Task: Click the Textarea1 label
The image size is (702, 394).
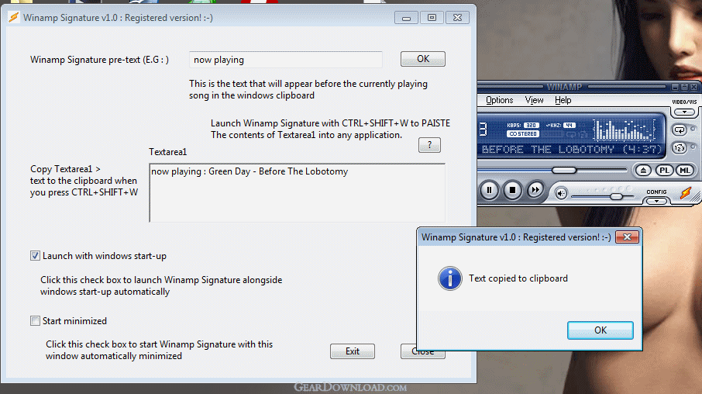Action: coord(168,152)
